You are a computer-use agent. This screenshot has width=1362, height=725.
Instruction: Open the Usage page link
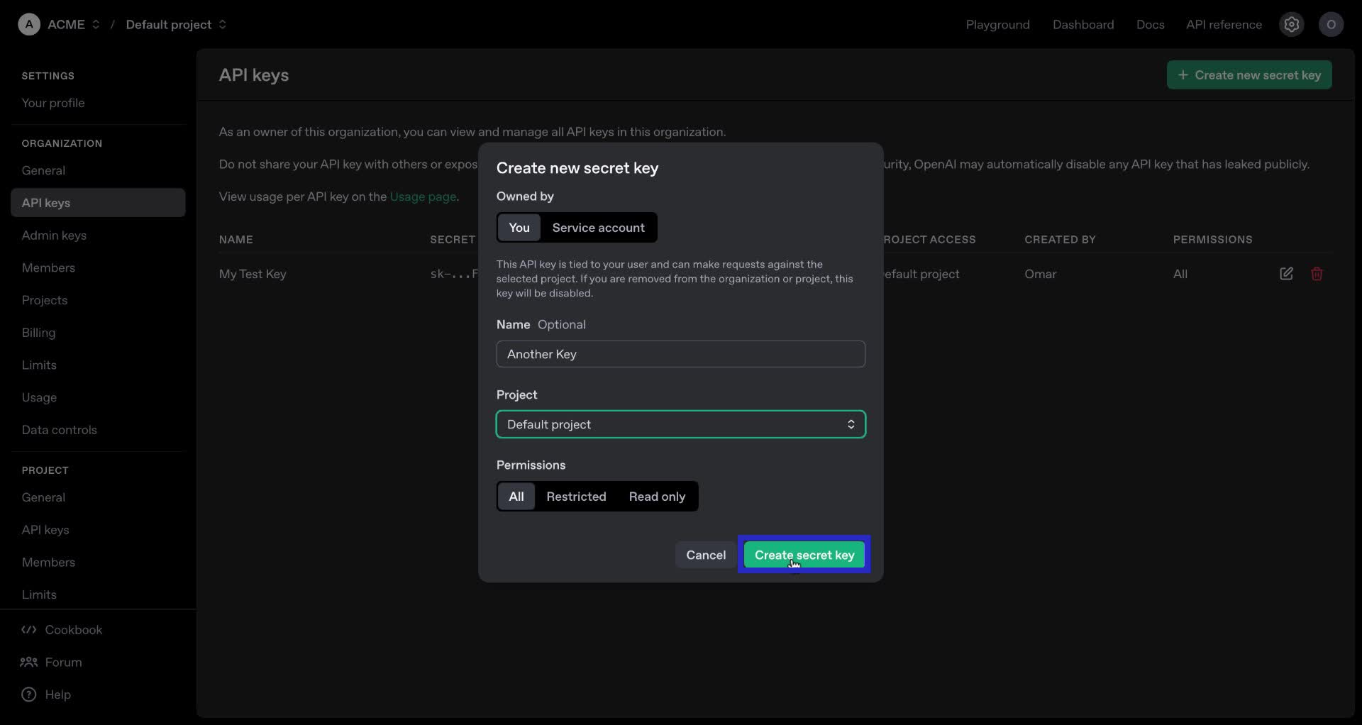(x=422, y=197)
